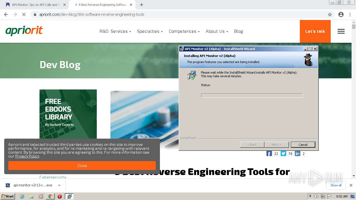Click the system clock showing 8:52 AM
Image resolution: width=356 pixels, height=200 pixels.
point(342,196)
